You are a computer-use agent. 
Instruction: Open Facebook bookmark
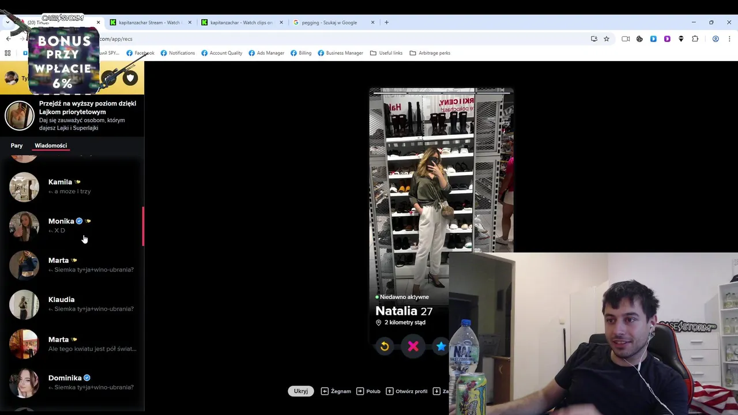140,53
